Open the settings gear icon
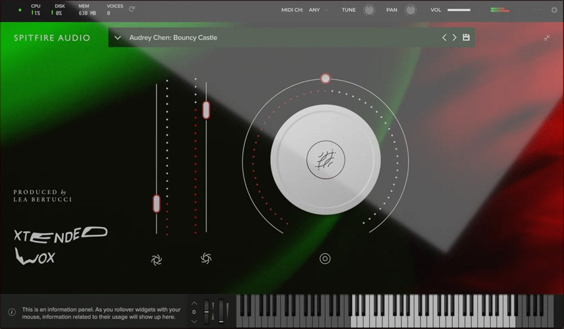Viewport: 564px width, 329px height. coord(554,10)
